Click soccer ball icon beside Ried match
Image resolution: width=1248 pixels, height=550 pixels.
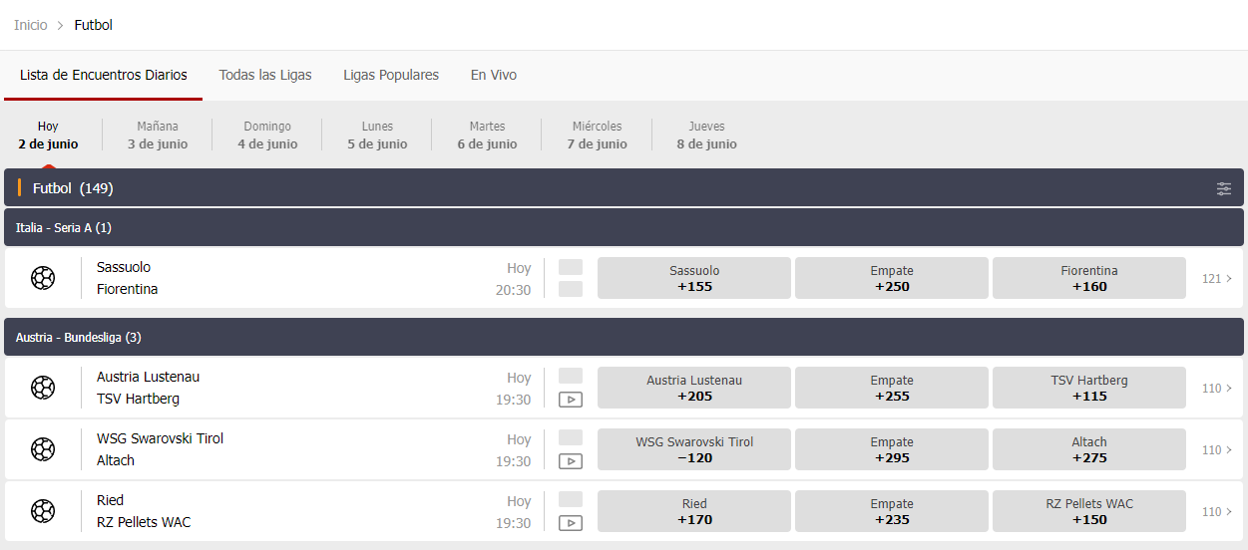pos(43,511)
